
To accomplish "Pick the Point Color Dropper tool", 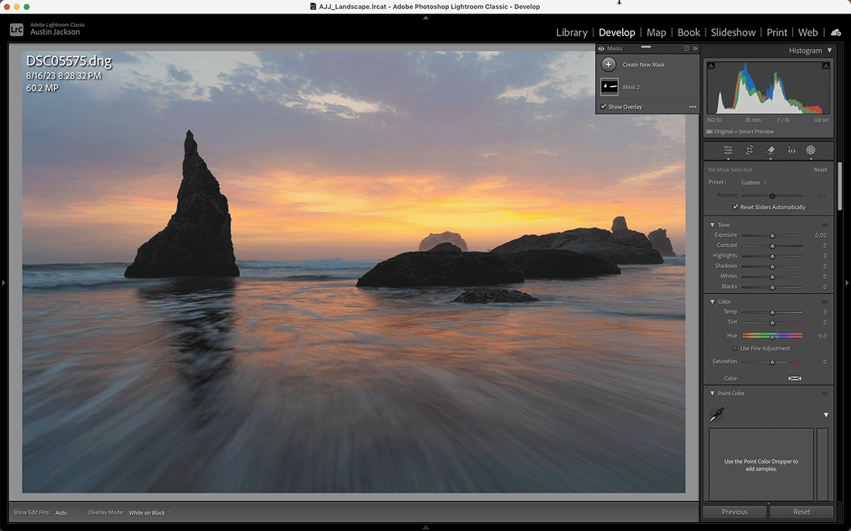I will 716,415.
